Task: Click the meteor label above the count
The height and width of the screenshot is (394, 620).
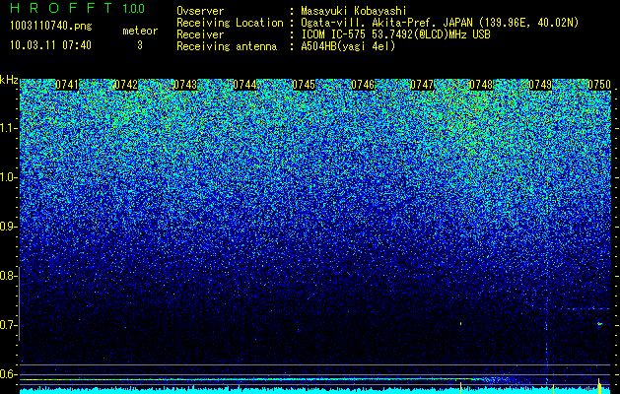Action: [140, 31]
